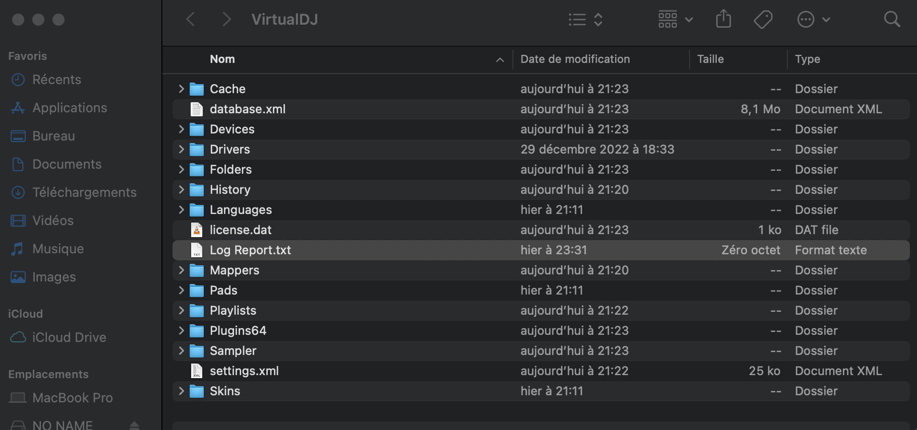The width and height of the screenshot is (917, 430).
Task: Click the 'Format texte' type cell
Action: pyautogui.click(x=831, y=250)
